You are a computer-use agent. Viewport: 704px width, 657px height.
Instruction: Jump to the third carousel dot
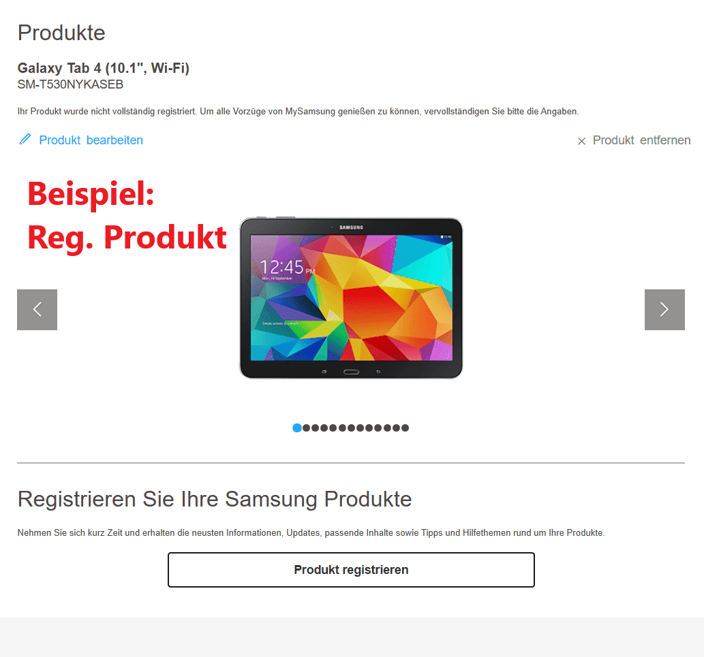(315, 428)
